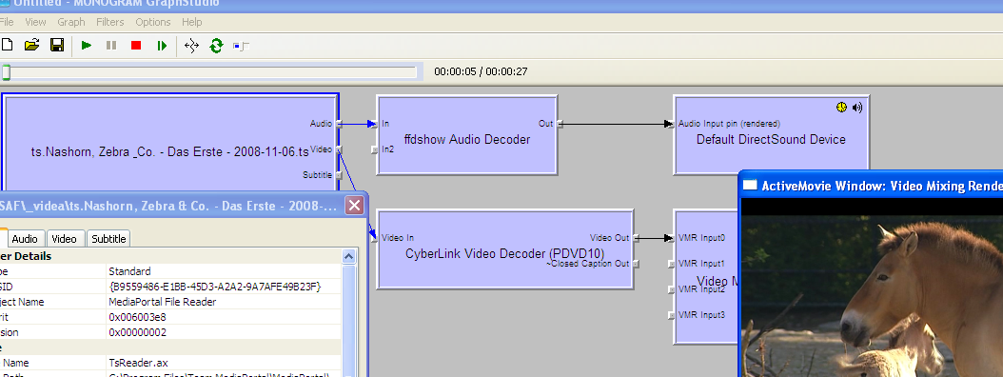Click the version value 0x00000002
This screenshot has height=377, width=1003.
pos(138,332)
